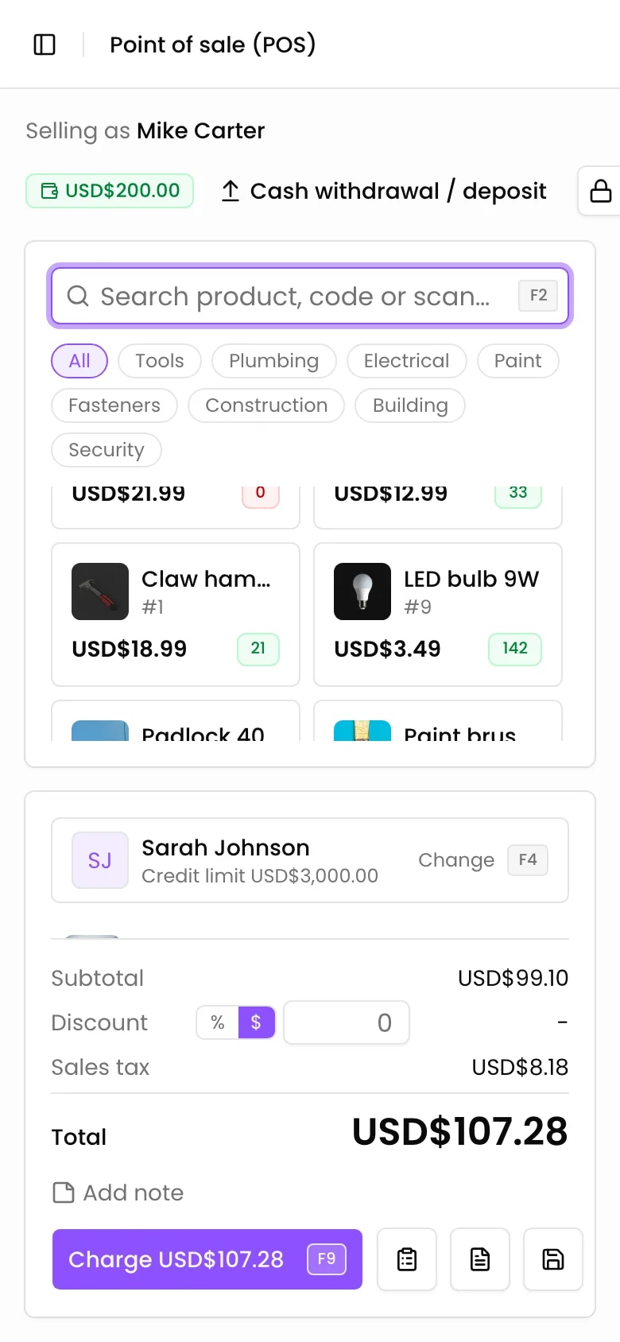This screenshot has width=620, height=1342.
Task: Click the clipboard list icon beside Charge
Action: [407, 1259]
